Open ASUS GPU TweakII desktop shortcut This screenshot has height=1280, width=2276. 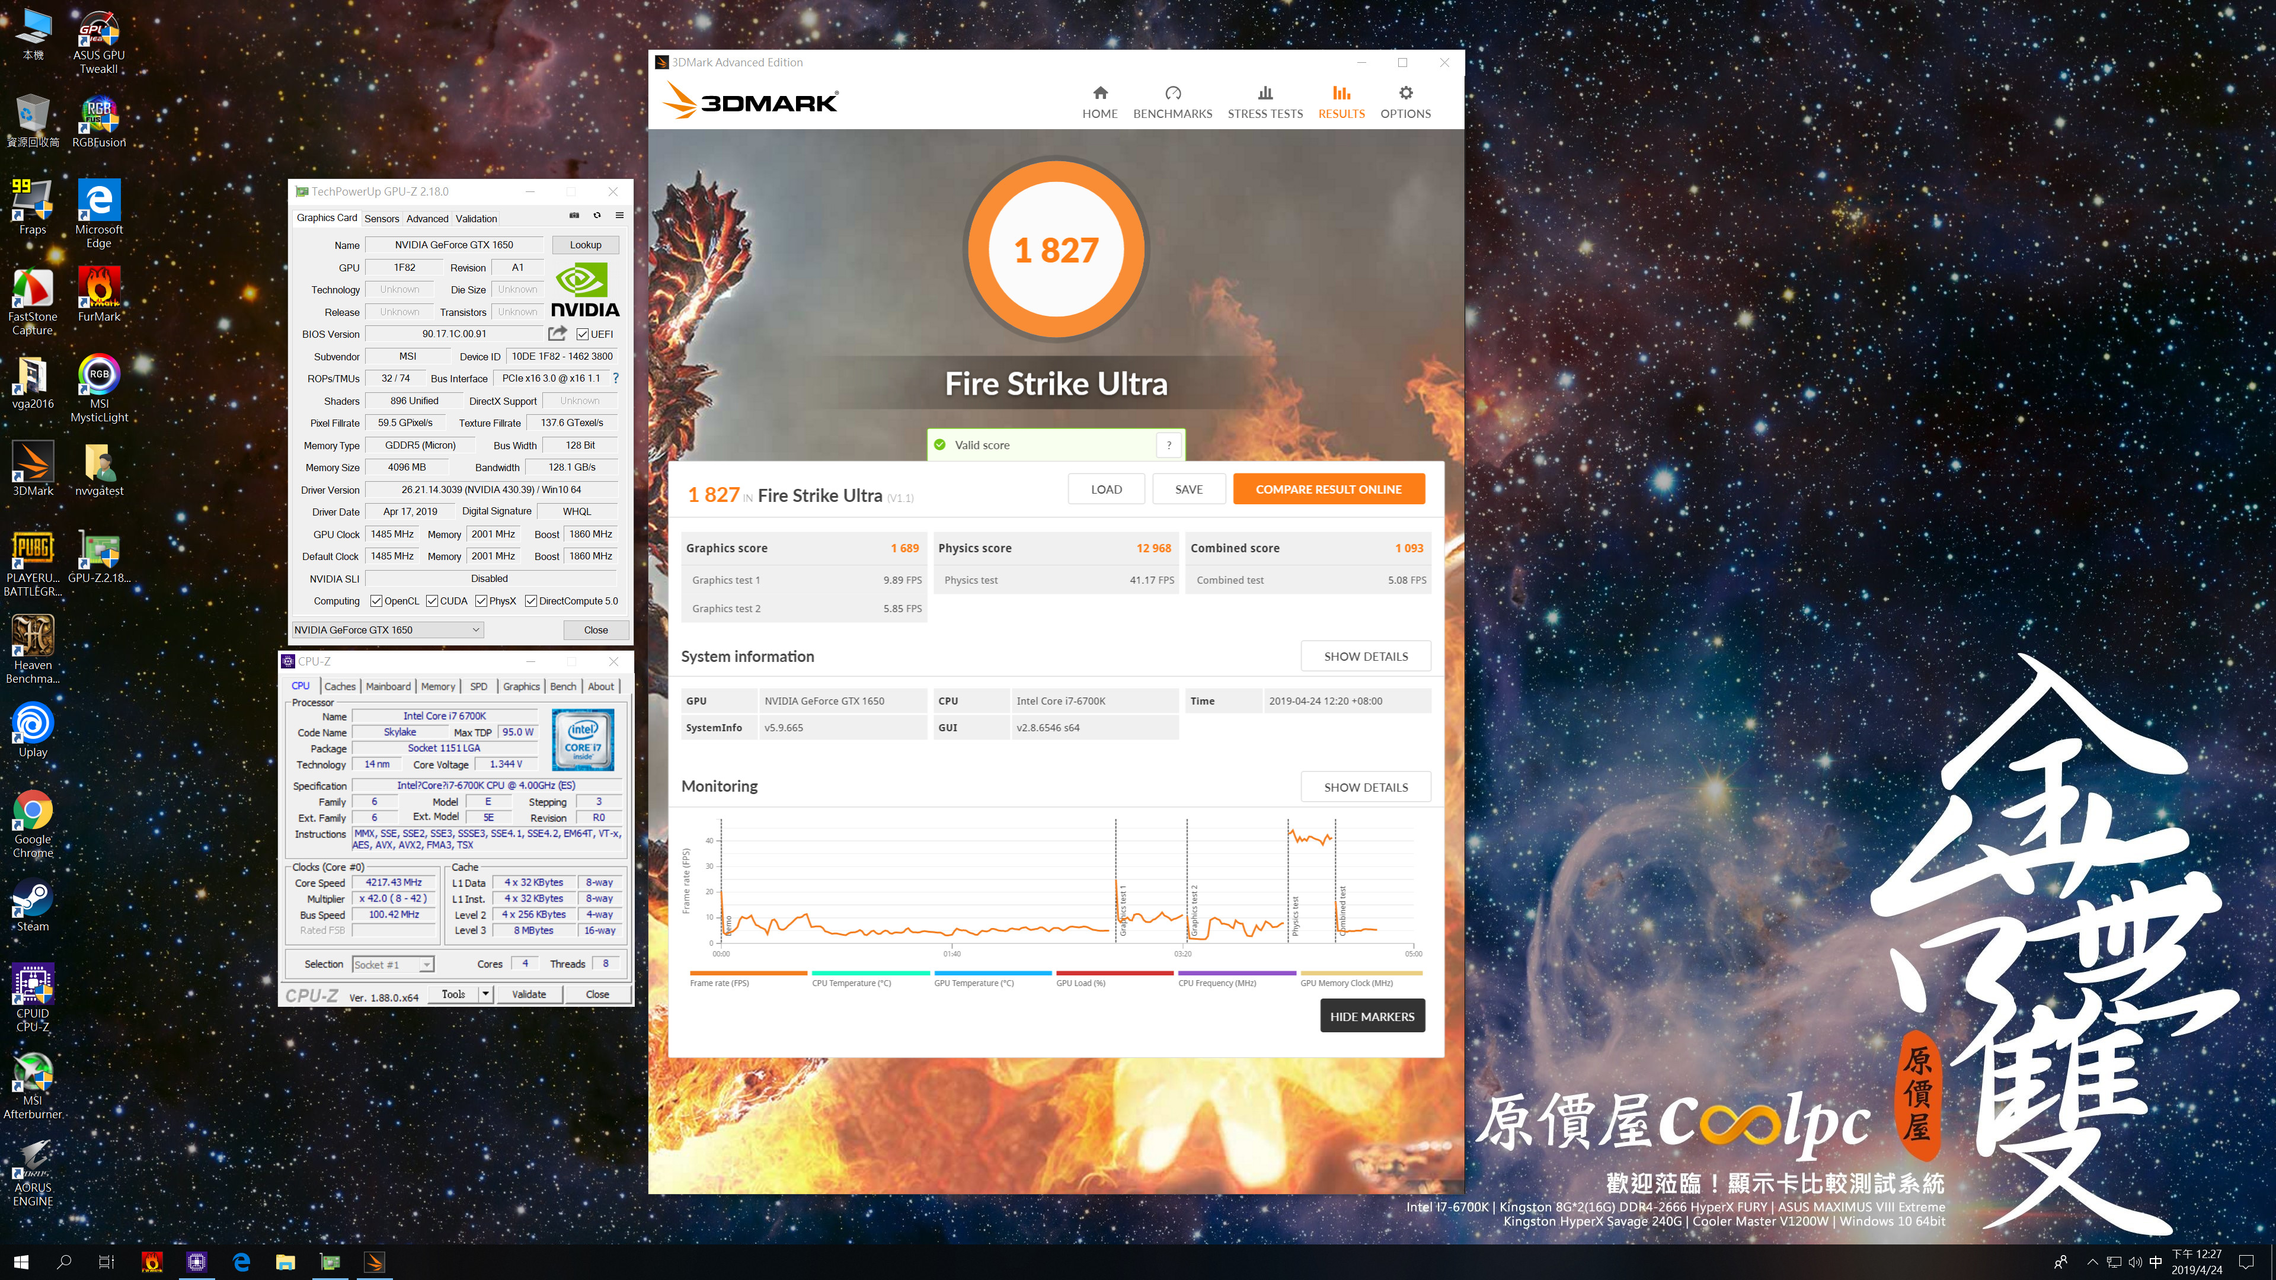[x=98, y=43]
